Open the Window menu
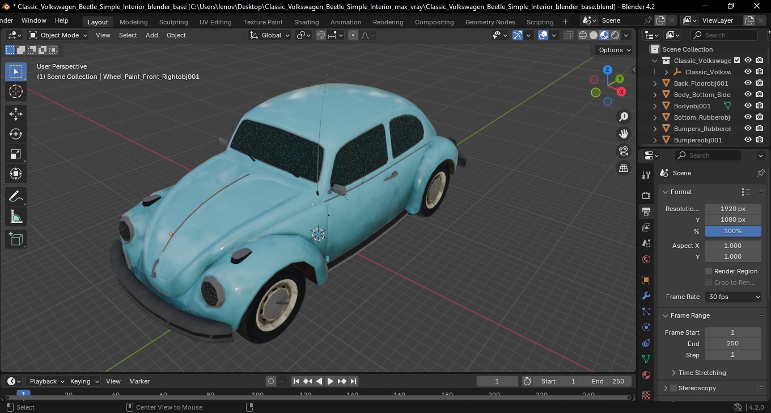This screenshot has height=413, width=771. (x=34, y=20)
